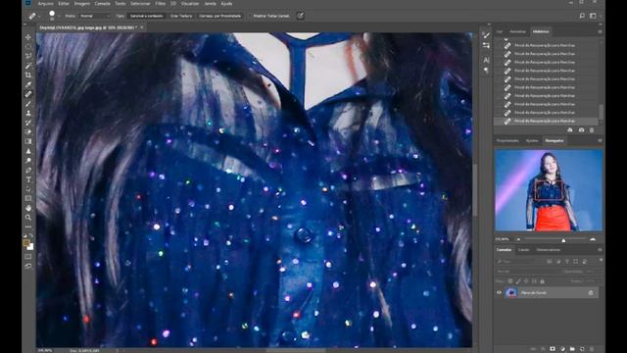
Task: Zoom in using Navigator large mountains icon
Action: tap(593, 239)
